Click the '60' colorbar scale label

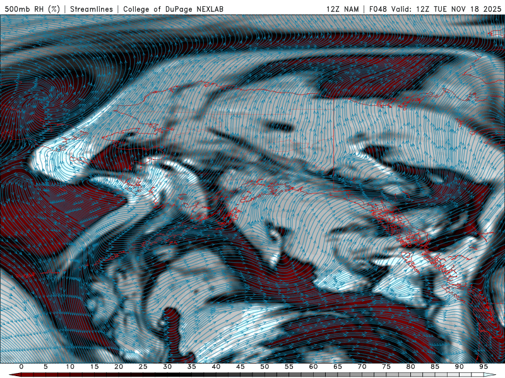pos(313,367)
